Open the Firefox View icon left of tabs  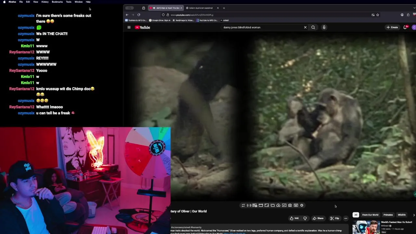point(143,8)
